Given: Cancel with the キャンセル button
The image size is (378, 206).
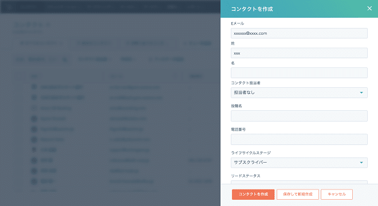Looking at the screenshot, I should pyautogui.click(x=337, y=194).
